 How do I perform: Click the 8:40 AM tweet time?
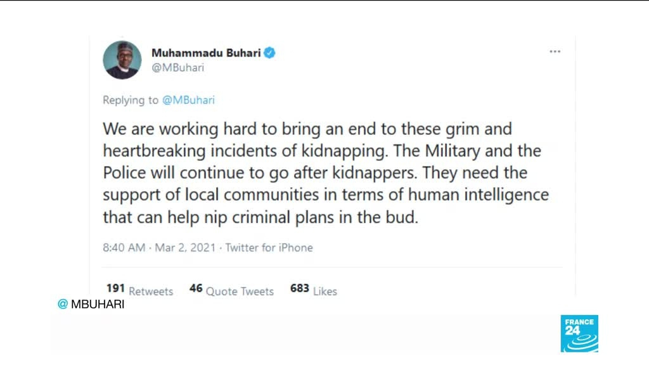click(124, 248)
